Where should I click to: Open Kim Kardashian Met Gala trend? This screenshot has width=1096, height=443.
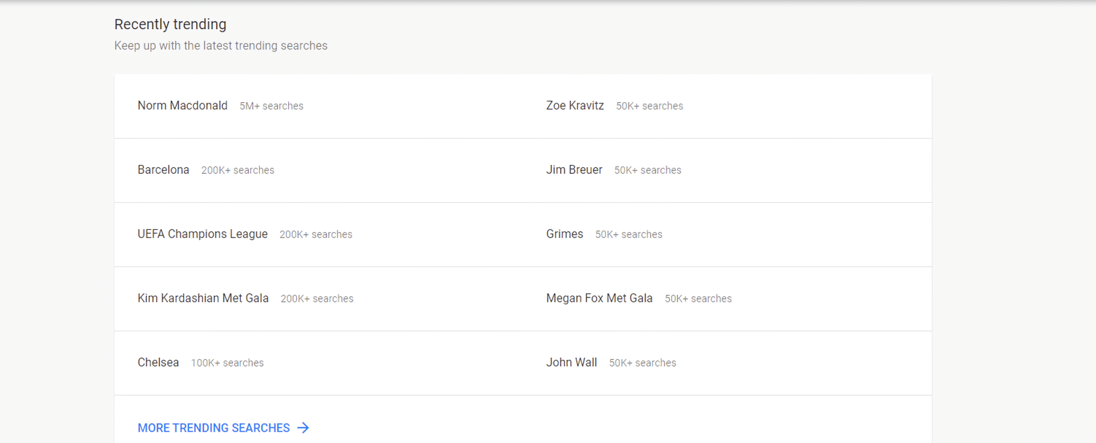click(203, 298)
